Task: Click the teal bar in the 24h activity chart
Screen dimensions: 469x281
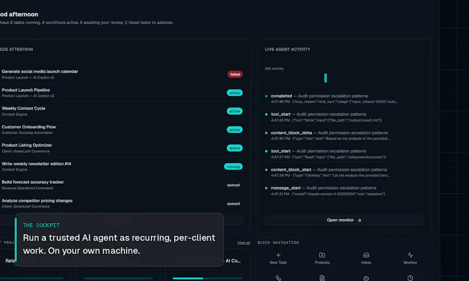Action: [325, 78]
